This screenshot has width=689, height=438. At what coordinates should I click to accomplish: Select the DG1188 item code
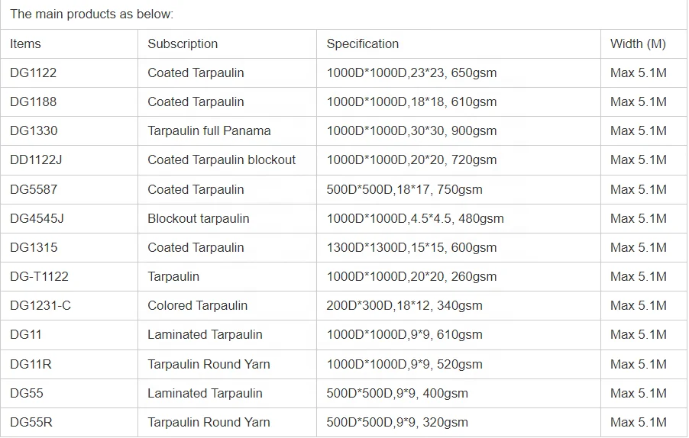pyautogui.click(x=34, y=102)
